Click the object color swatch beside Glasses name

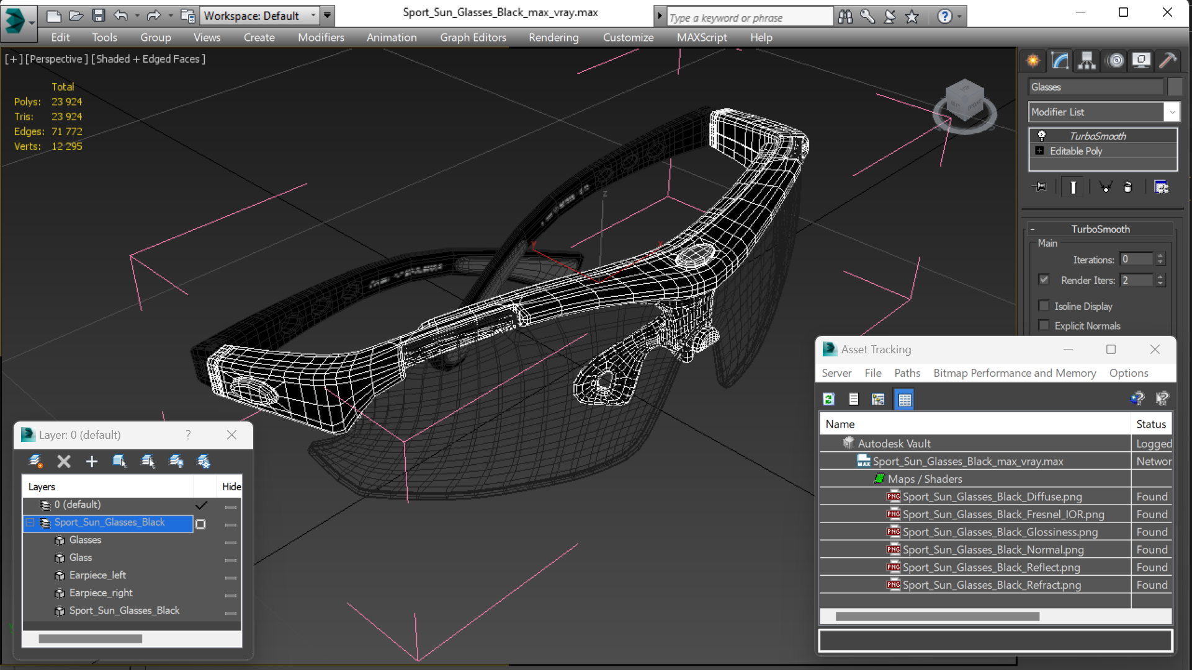(1174, 87)
